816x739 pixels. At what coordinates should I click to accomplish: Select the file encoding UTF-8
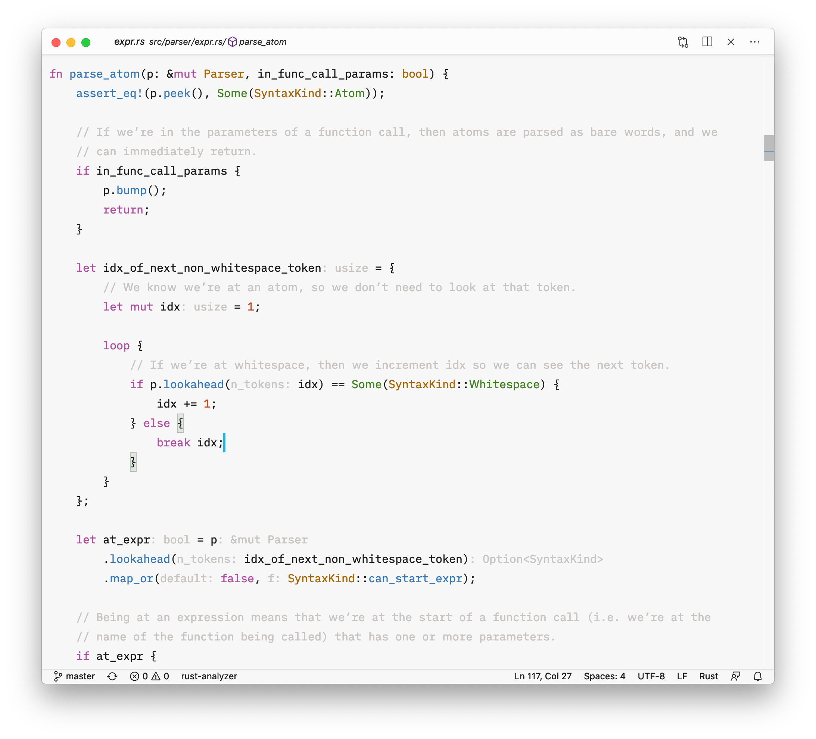[651, 676]
